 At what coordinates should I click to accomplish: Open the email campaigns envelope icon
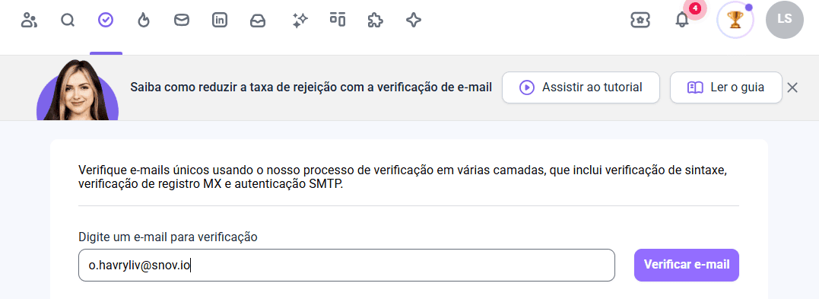(182, 21)
